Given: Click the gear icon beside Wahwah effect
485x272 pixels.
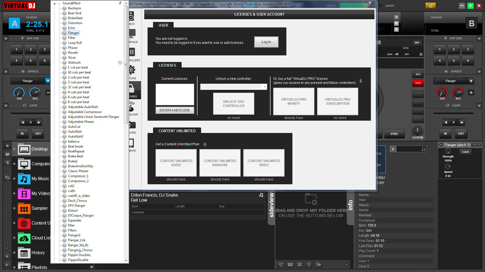Looking at the screenshot, I should [x=120, y=63].
